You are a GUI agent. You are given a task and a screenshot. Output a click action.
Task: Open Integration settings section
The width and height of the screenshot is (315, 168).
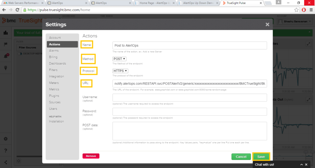click(x=57, y=76)
